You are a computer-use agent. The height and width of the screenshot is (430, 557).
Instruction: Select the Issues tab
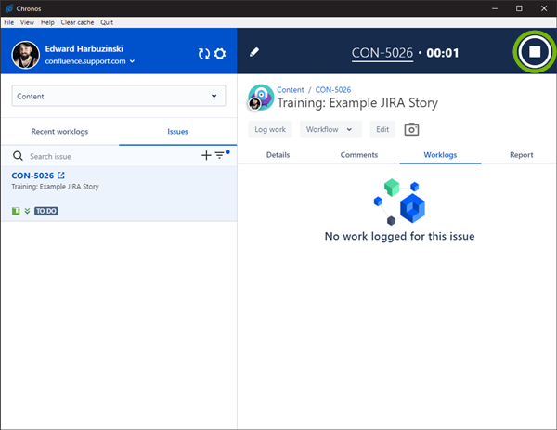click(x=177, y=132)
